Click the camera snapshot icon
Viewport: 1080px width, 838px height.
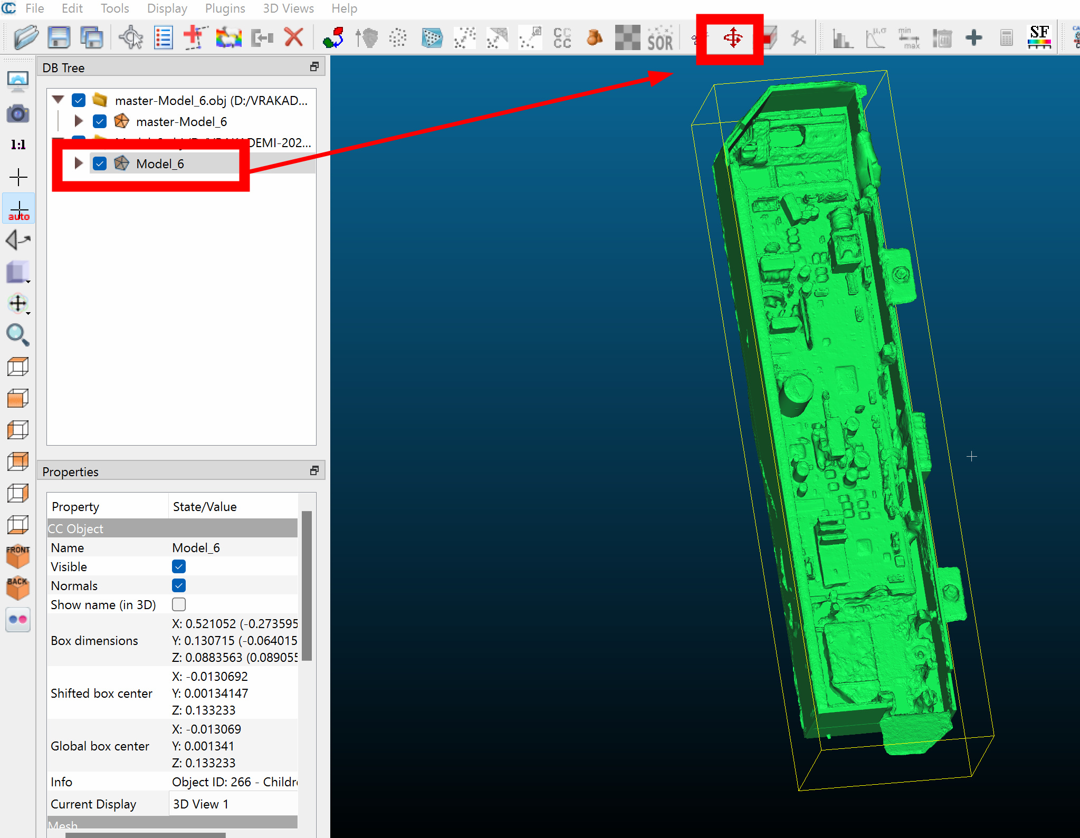[18, 113]
